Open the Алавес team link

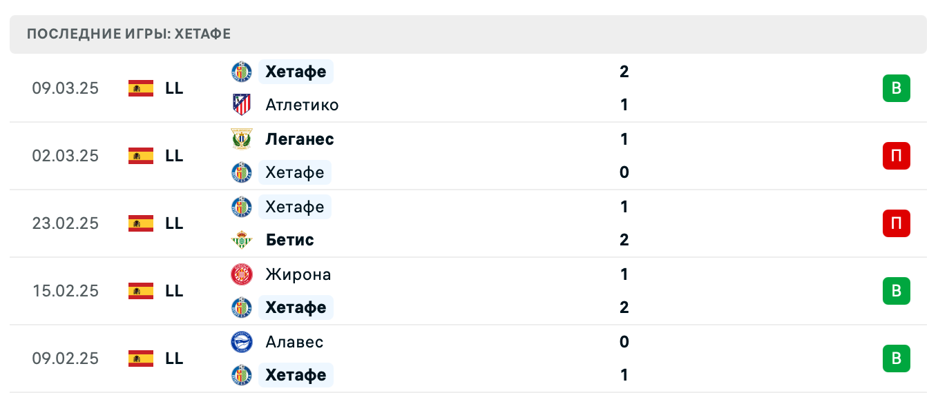pyautogui.click(x=294, y=342)
